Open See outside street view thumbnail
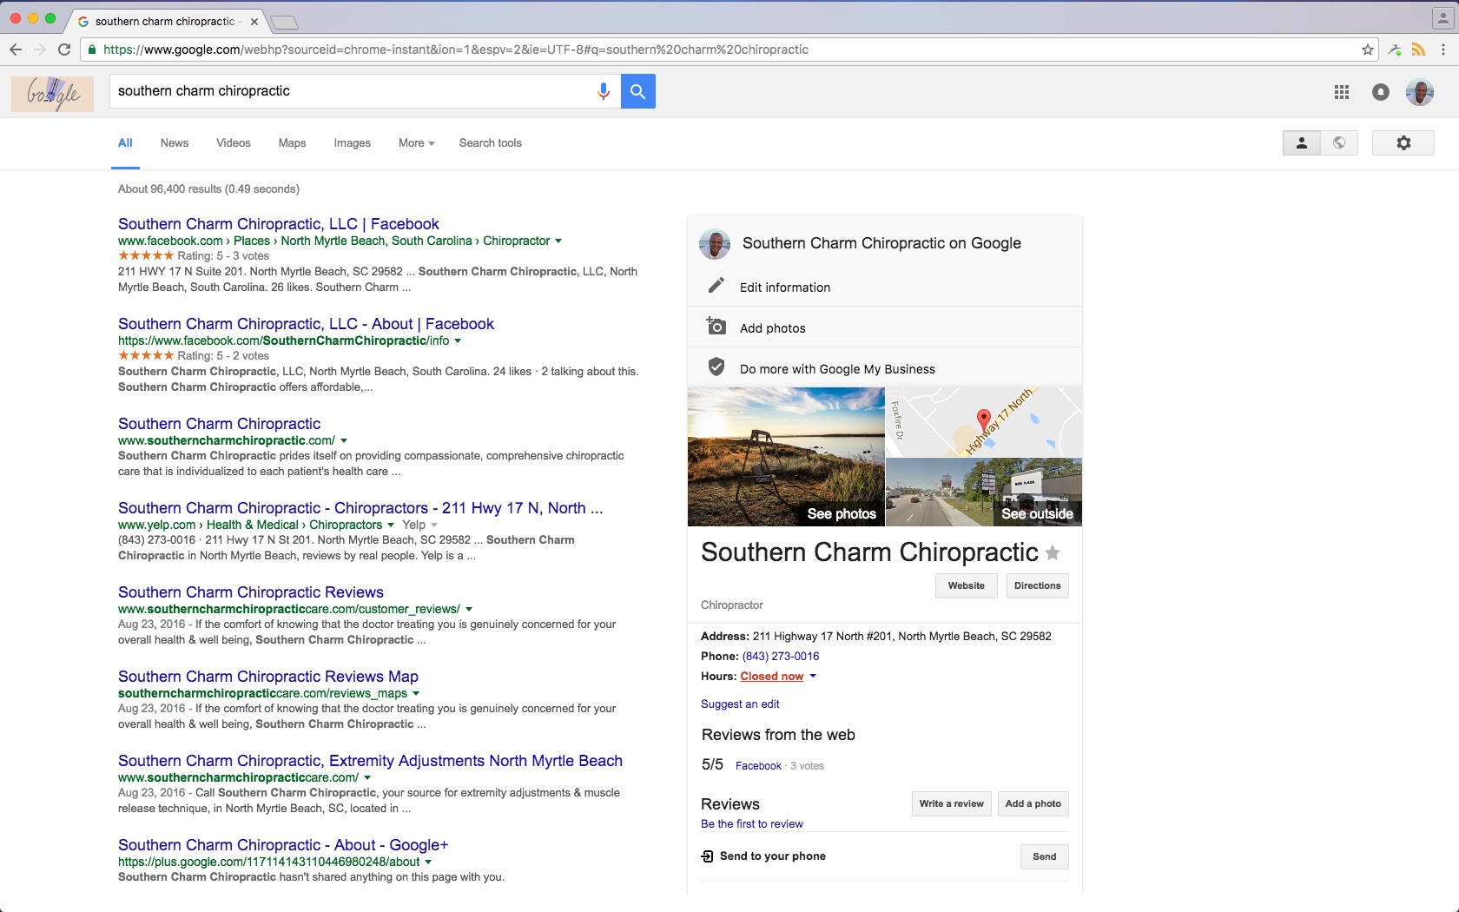 (984, 492)
